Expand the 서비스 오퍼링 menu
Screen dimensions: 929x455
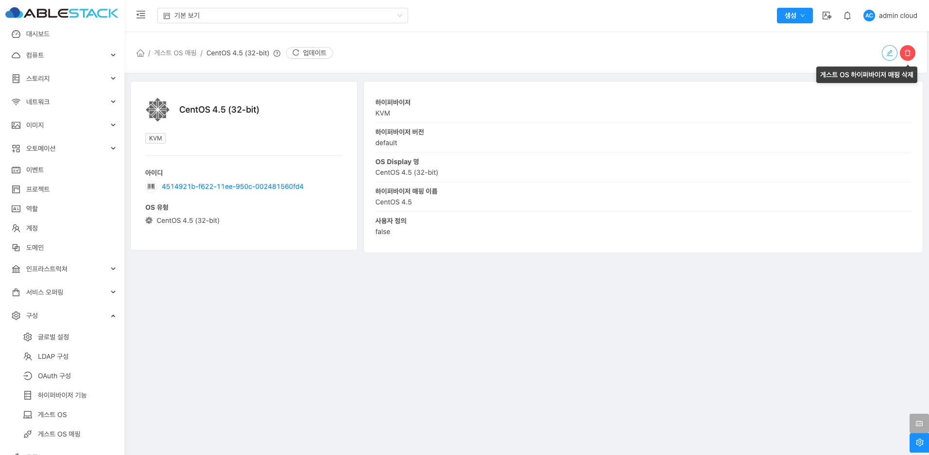tap(62, 292)
